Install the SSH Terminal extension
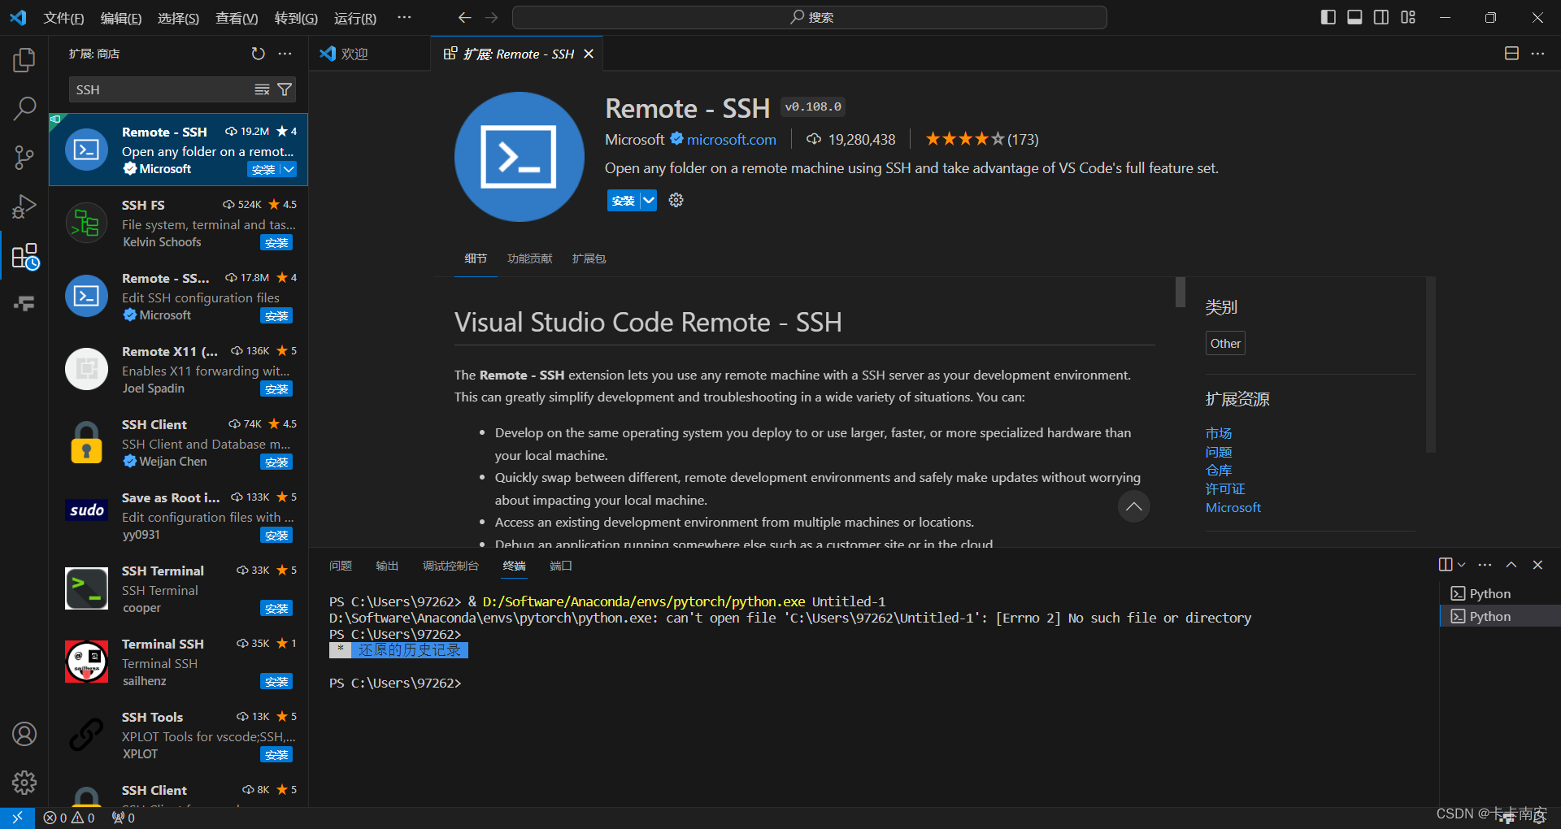 pos(276,608)
